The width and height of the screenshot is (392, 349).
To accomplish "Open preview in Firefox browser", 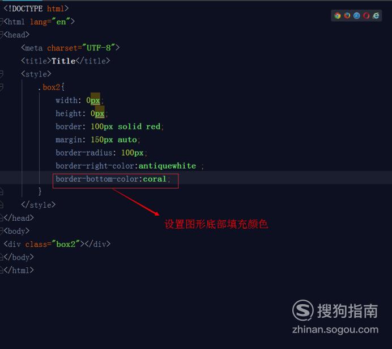I will [347, 15].
